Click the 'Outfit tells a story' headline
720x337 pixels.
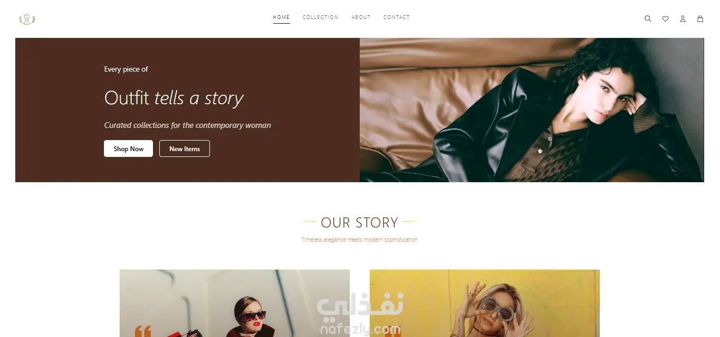coord(174,98)
